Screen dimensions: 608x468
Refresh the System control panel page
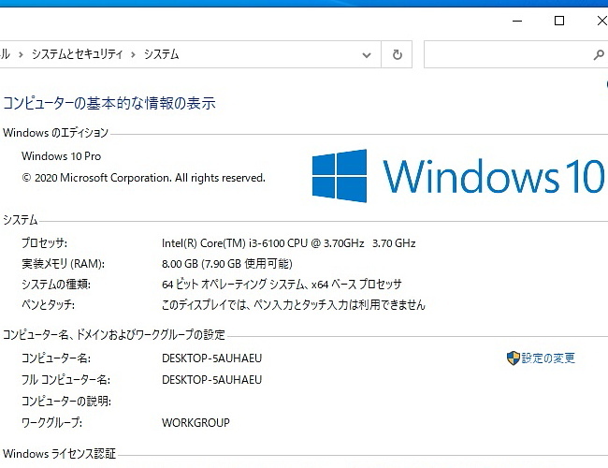click(397, 54)
